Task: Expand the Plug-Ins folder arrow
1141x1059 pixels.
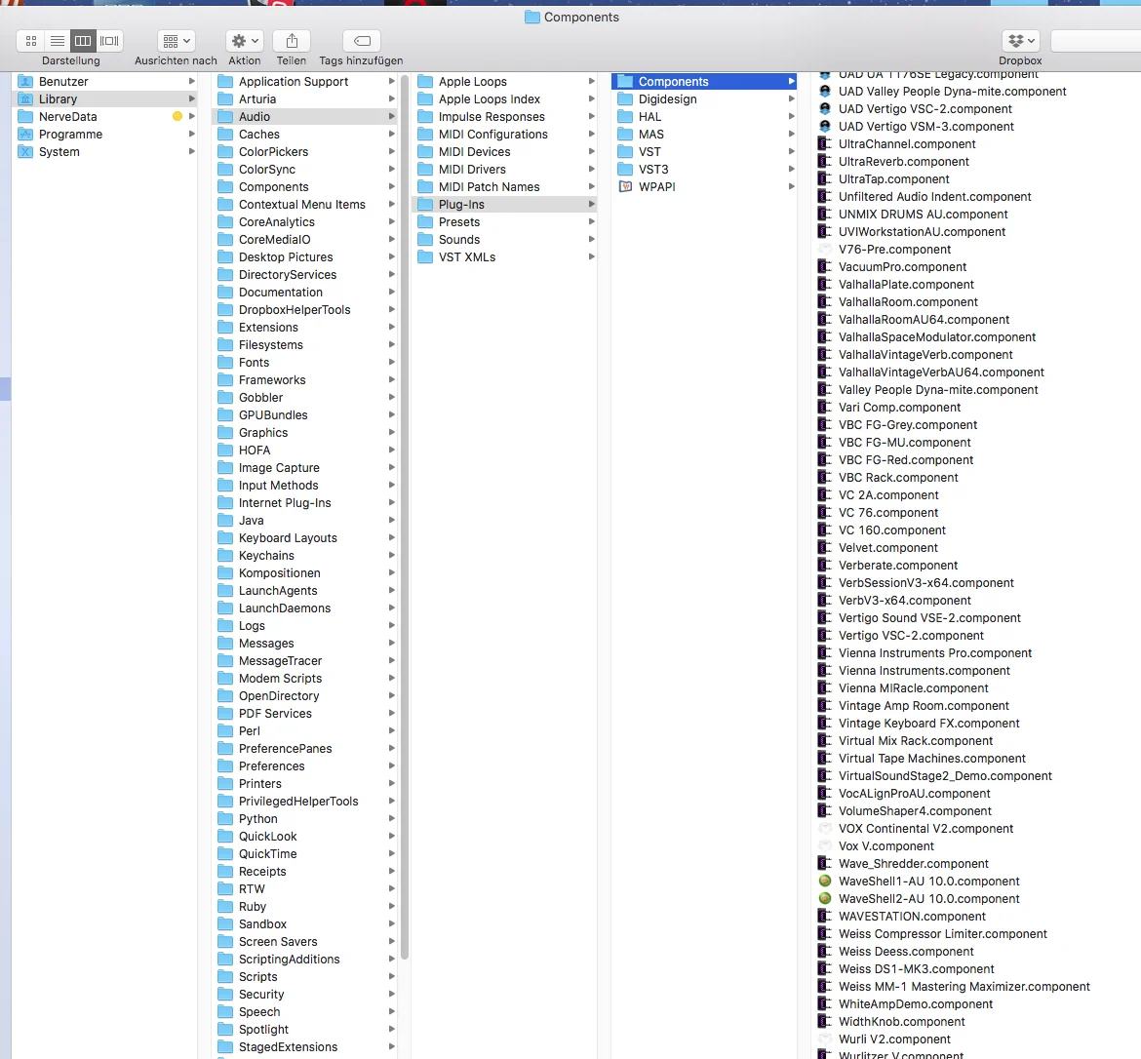Action: tap(592, 205)
